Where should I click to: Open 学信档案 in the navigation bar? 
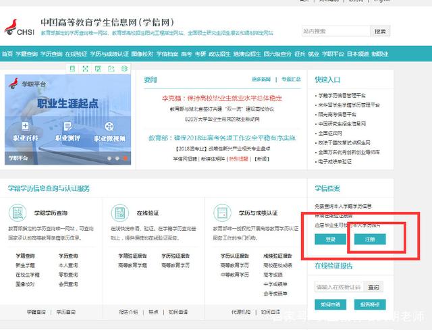167,53
